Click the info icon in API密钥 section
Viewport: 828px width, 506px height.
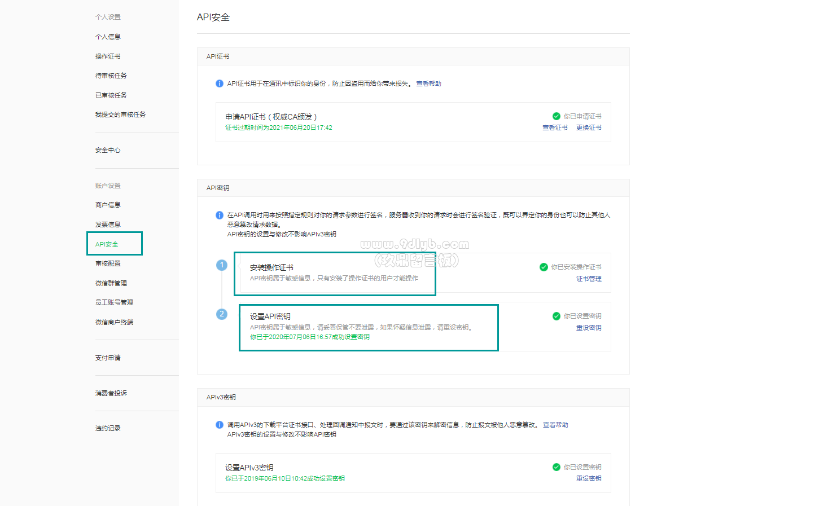(x=220, y=215)
